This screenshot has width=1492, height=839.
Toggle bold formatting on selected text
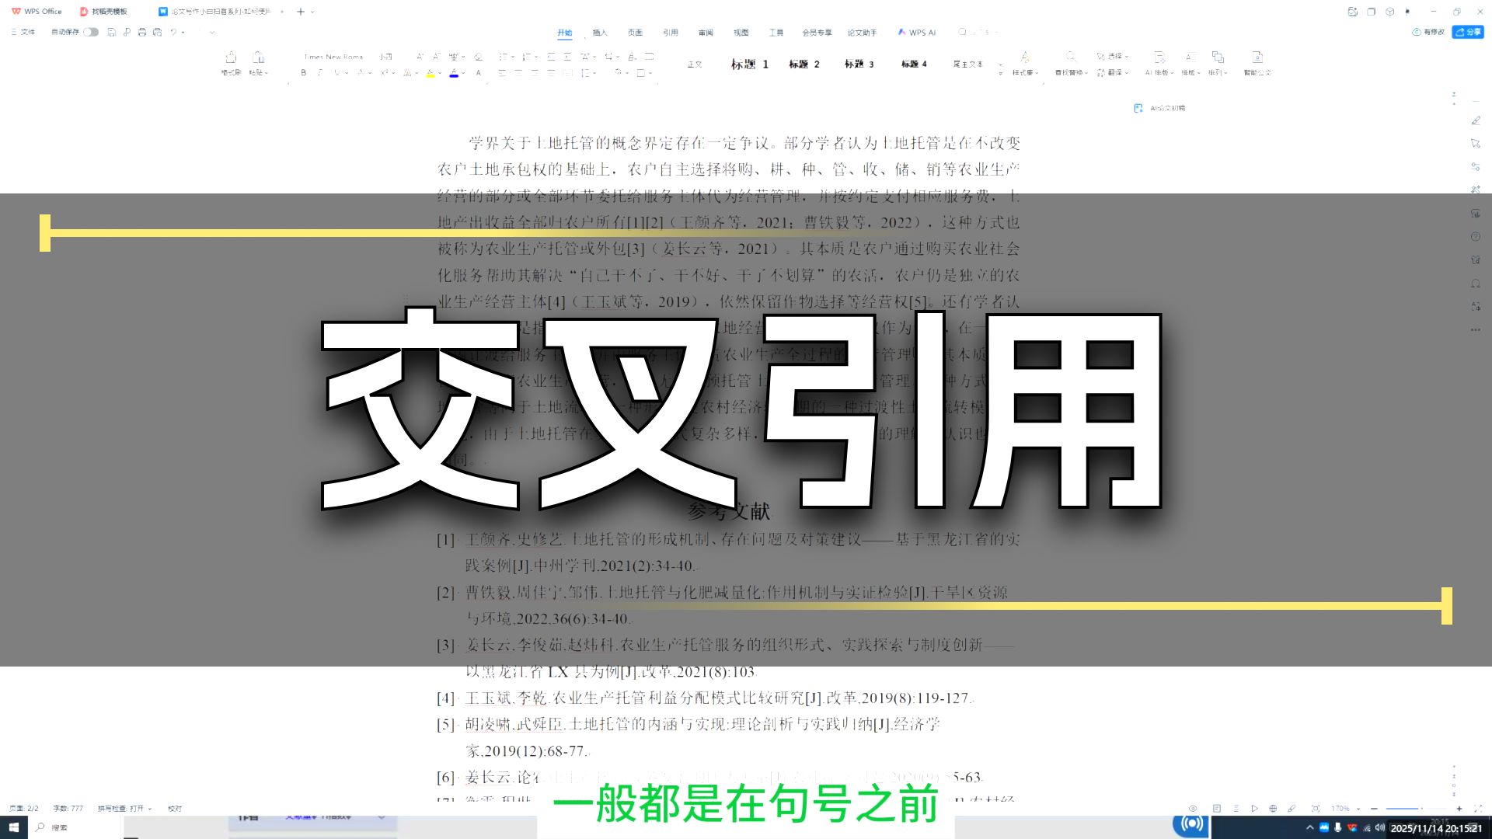[304, 72]
